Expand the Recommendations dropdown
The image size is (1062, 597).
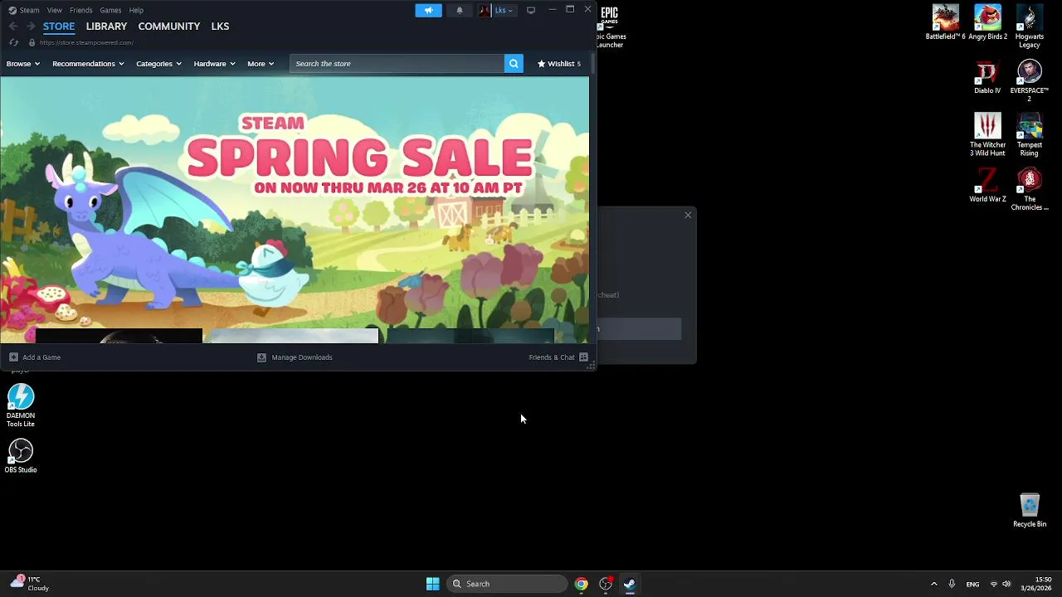(x=88, y=64)
